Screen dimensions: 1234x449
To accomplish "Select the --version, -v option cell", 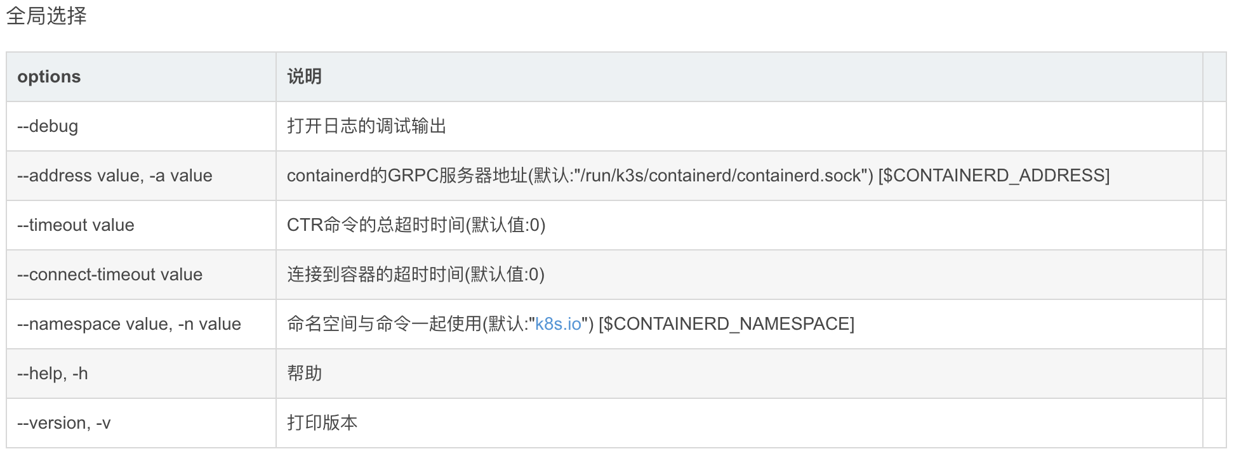I will (x=64, y=423).
